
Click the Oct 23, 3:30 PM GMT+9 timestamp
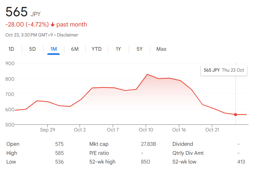(x=29, y=35)
